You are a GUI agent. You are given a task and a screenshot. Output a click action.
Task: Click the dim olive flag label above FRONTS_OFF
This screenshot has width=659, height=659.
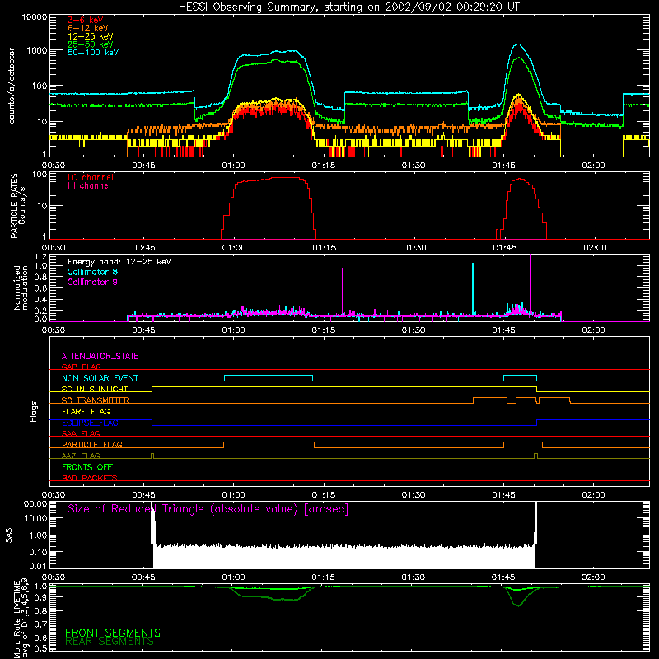[81, 456]
